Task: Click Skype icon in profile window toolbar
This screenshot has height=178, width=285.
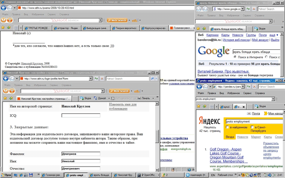Action: pyautogui.click(x=81, y=98)
